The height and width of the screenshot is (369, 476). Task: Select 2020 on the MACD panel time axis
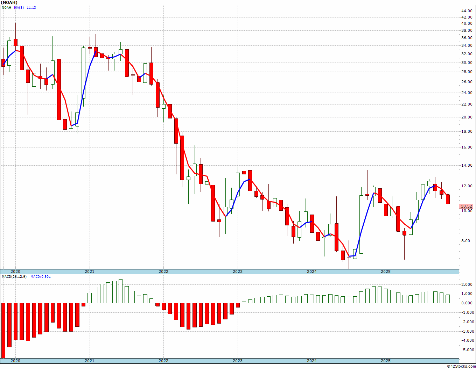(x=15, y=361)
